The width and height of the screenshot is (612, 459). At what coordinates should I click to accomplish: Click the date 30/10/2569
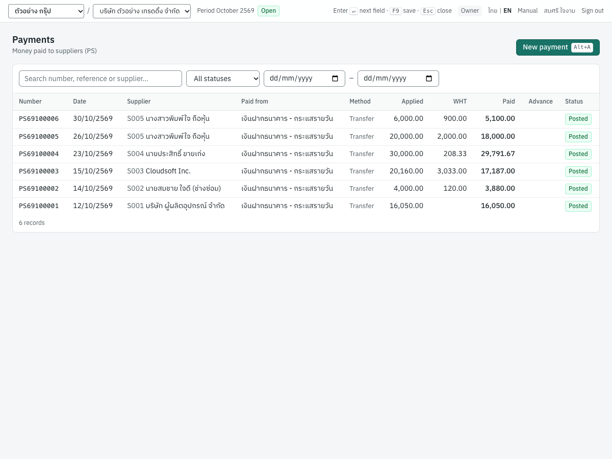click(93, 119)
